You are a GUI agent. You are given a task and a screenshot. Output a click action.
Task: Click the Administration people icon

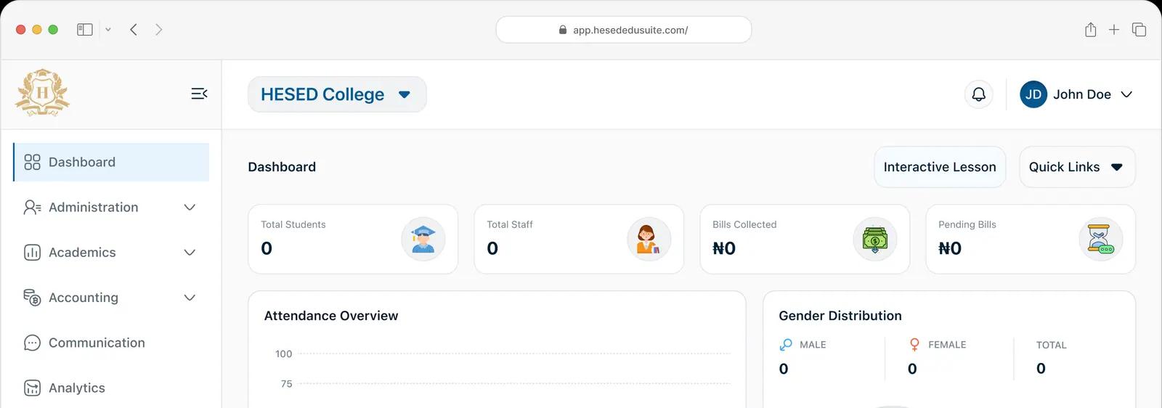coord(32,208)
